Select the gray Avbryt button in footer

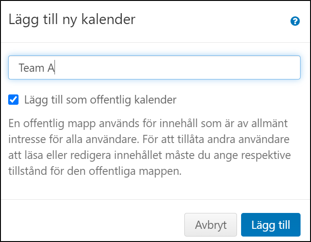point(211,225)
